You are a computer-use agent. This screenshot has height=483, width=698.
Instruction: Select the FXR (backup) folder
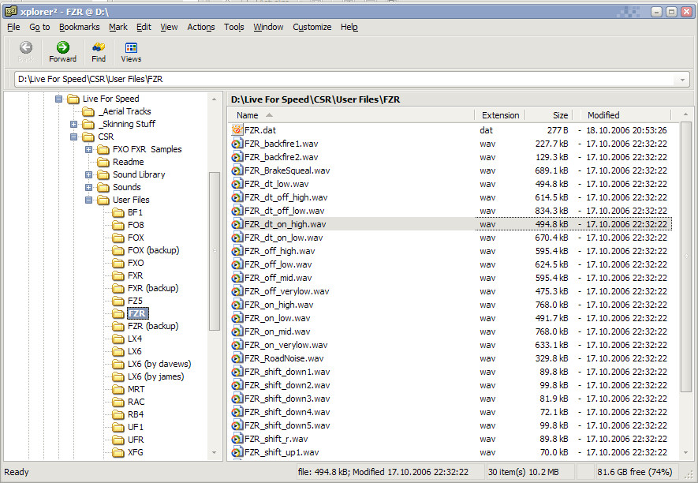pyautogui.click(x=153, y=288)
